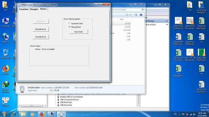The height and width of the screenshot is (117, 209).
Task: Click the search magnifier icon in Explorer window
Action: (142, 10)
